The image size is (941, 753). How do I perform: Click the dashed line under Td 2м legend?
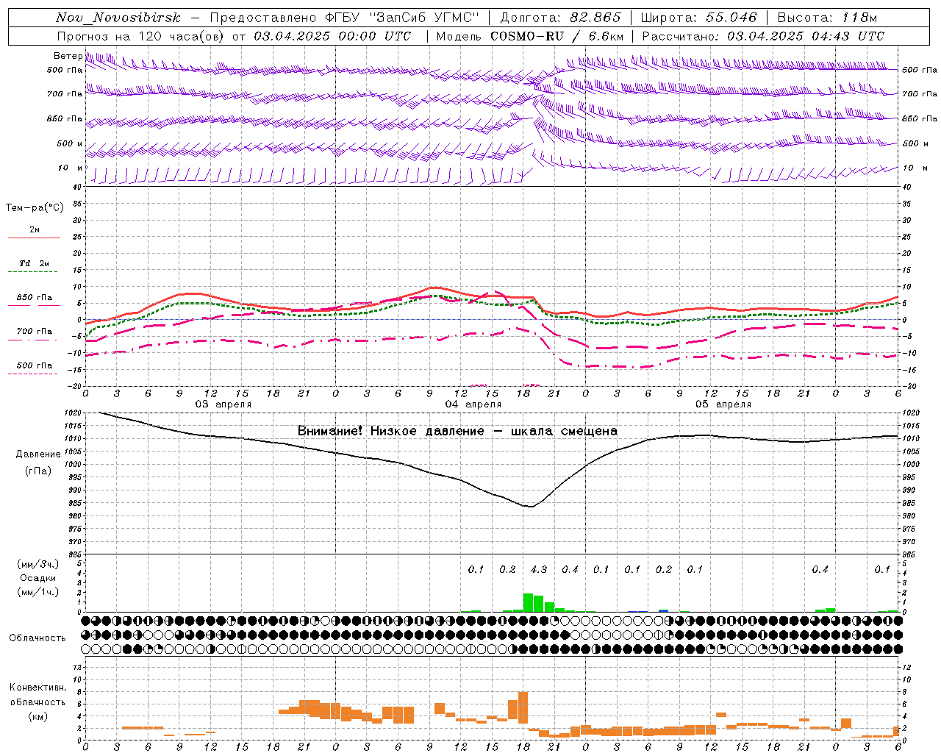(32, 271)
